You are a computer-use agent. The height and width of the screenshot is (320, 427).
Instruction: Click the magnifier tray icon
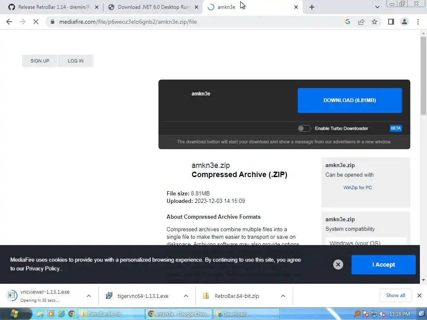tap(357, 314)
